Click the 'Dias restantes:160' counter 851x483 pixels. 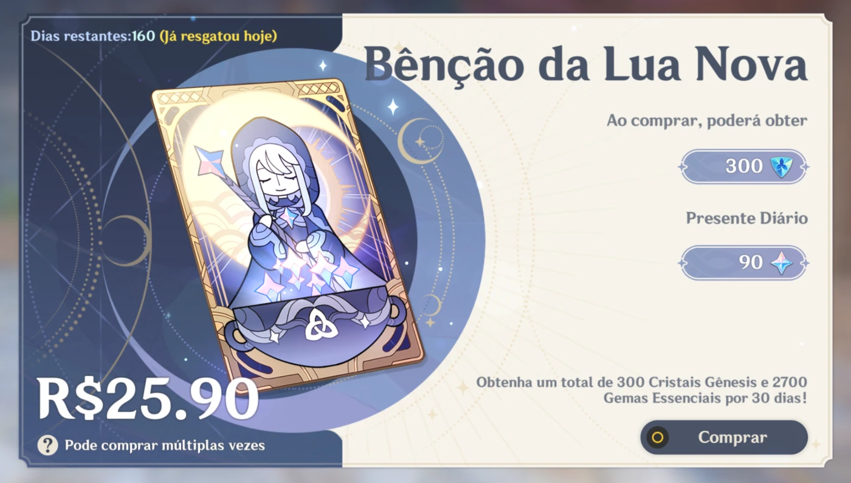(x=93, y=36)
